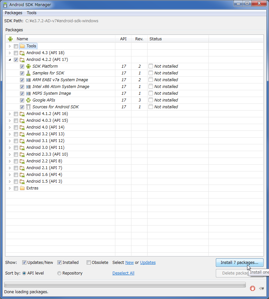Viewport: 269px width, 299px height.
Task: Expand the Android 3.1 (API 12) node
Action: click(x=10, y=141)
